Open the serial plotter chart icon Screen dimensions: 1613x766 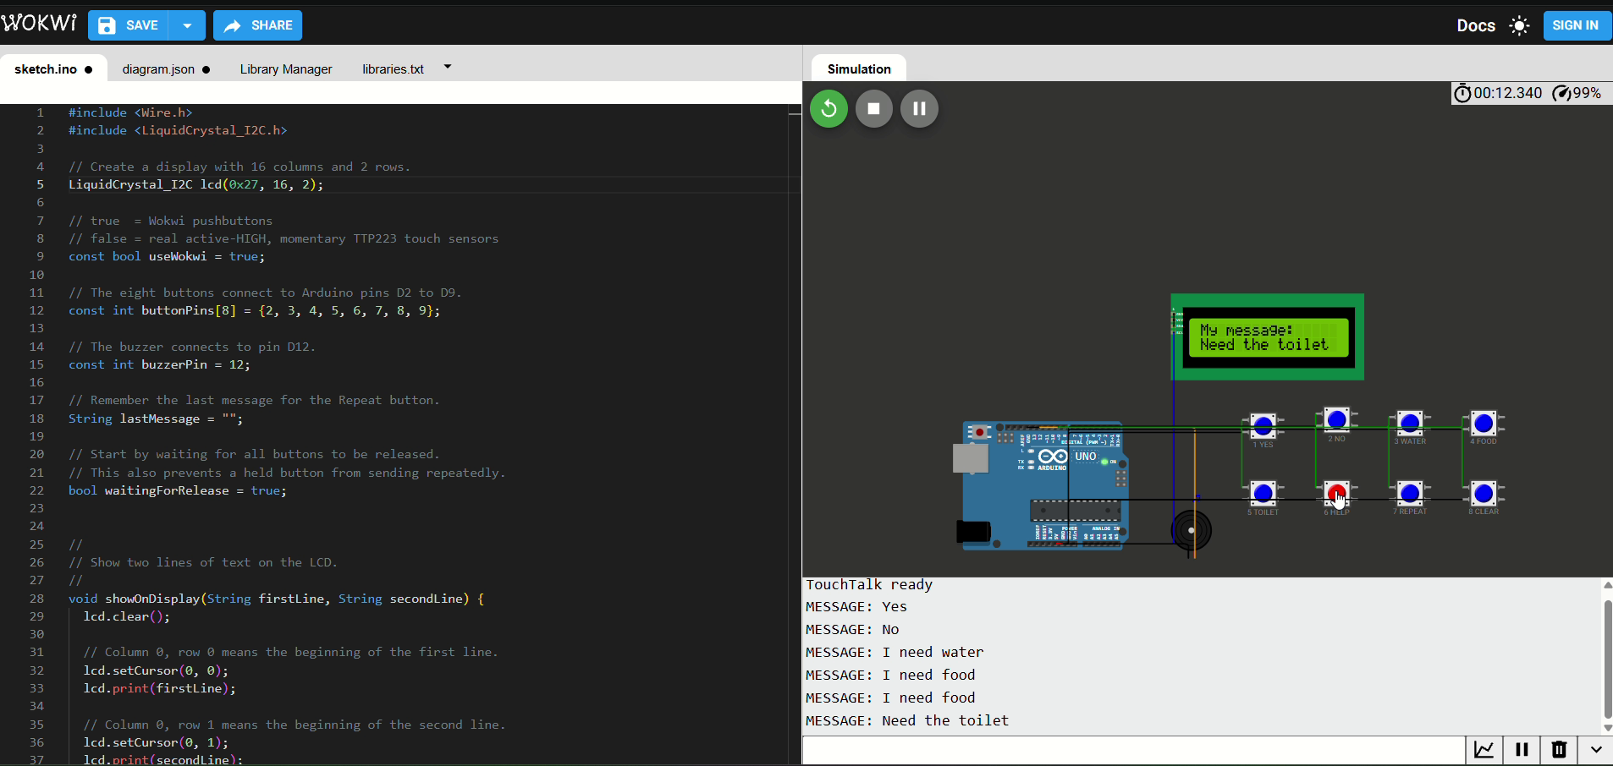pyautogui.click(x=1484, y=750)
